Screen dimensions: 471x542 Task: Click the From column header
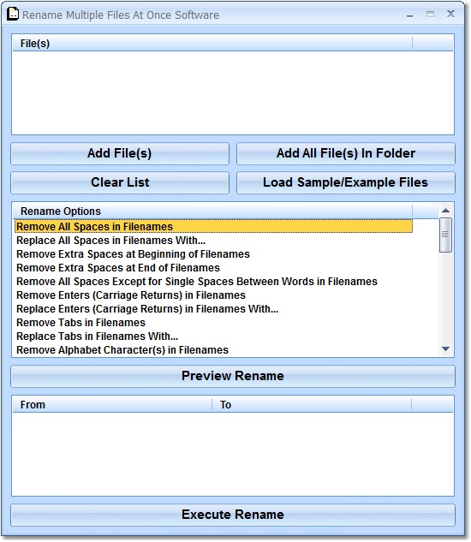tap(112, 405)
